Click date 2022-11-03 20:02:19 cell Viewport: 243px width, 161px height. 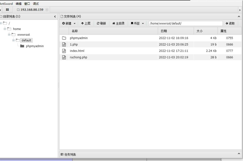(173, 57)
